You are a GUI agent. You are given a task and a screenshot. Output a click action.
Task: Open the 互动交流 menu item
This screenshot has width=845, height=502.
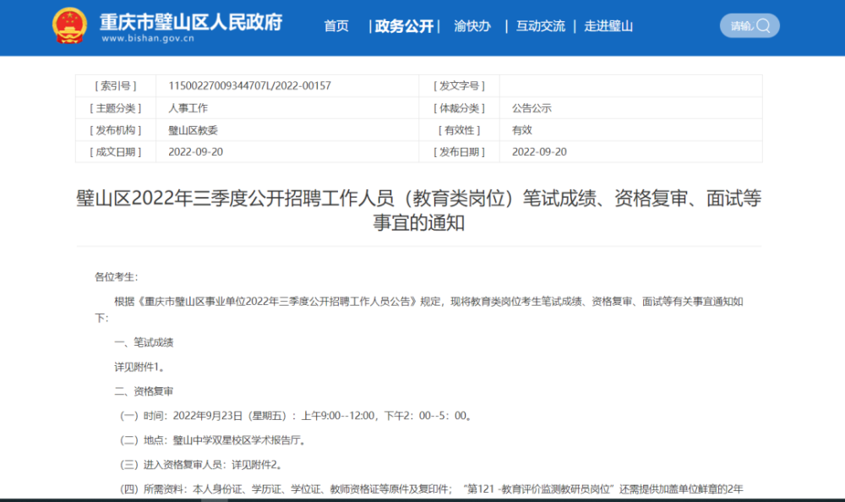pos(541,26)
